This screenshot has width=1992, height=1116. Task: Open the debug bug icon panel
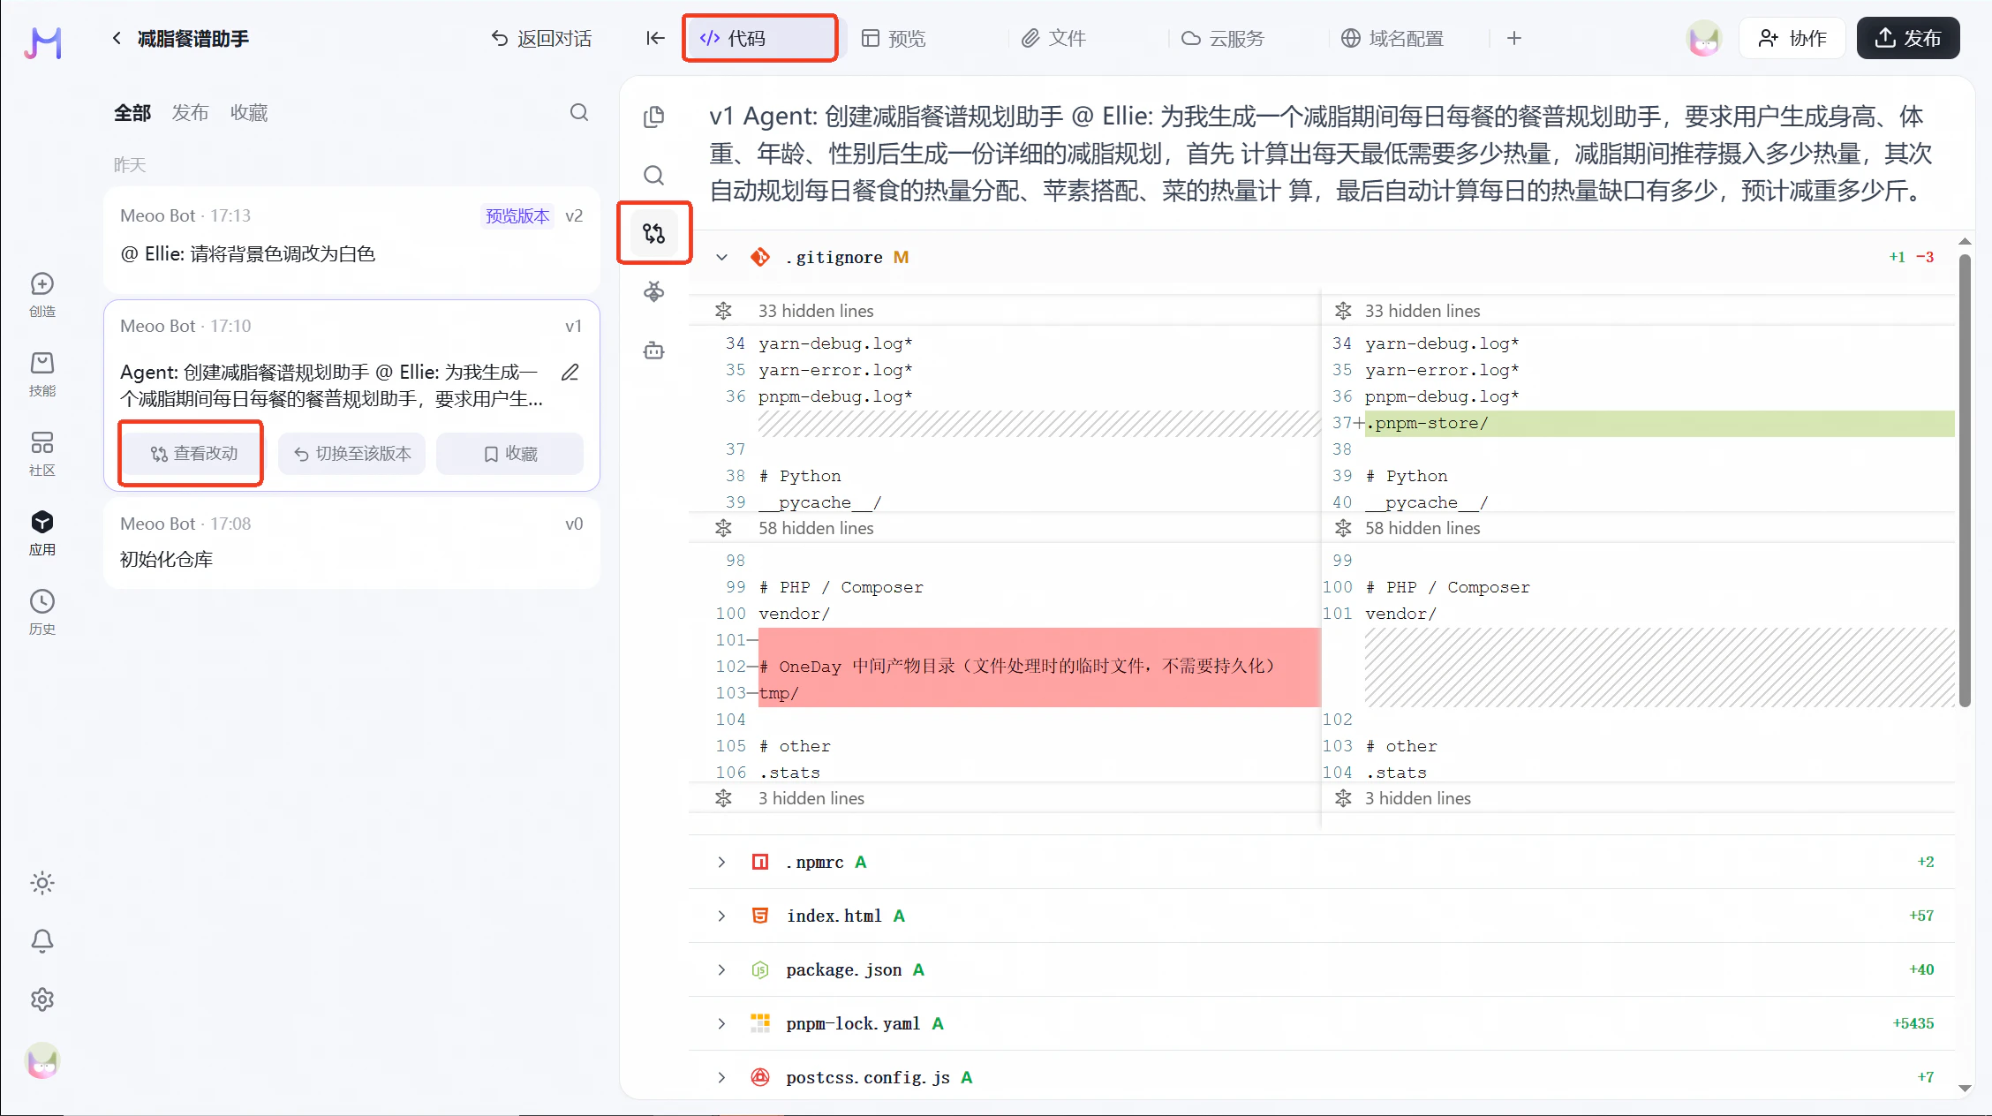click(x=653, y=291)
